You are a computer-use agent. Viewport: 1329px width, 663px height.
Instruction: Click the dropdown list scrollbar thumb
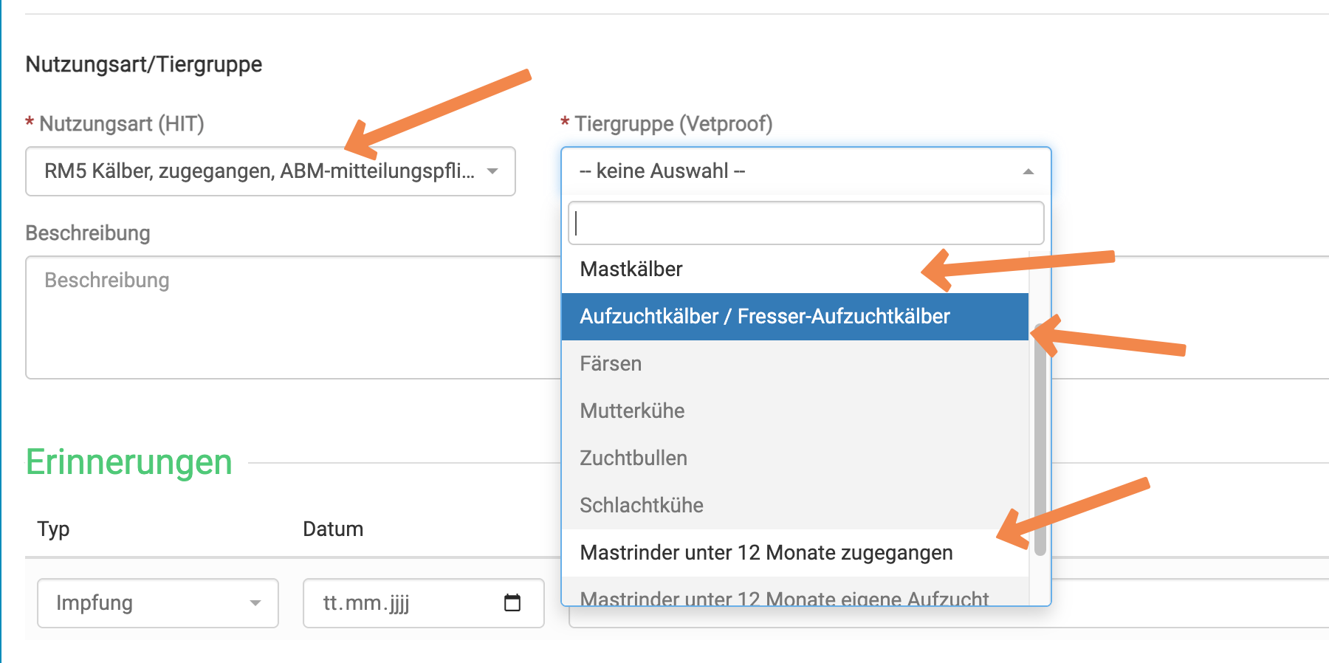(x=1040, y=439)
